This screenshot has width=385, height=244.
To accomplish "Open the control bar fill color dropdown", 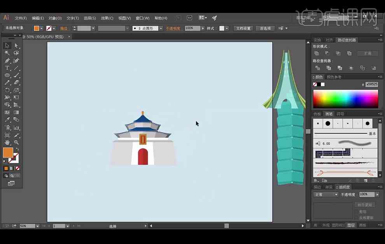I will coord(42,28).
